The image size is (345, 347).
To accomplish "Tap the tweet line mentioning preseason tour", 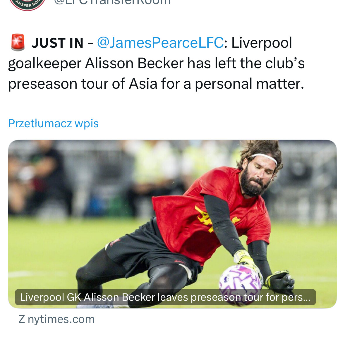I will point(156,84).
